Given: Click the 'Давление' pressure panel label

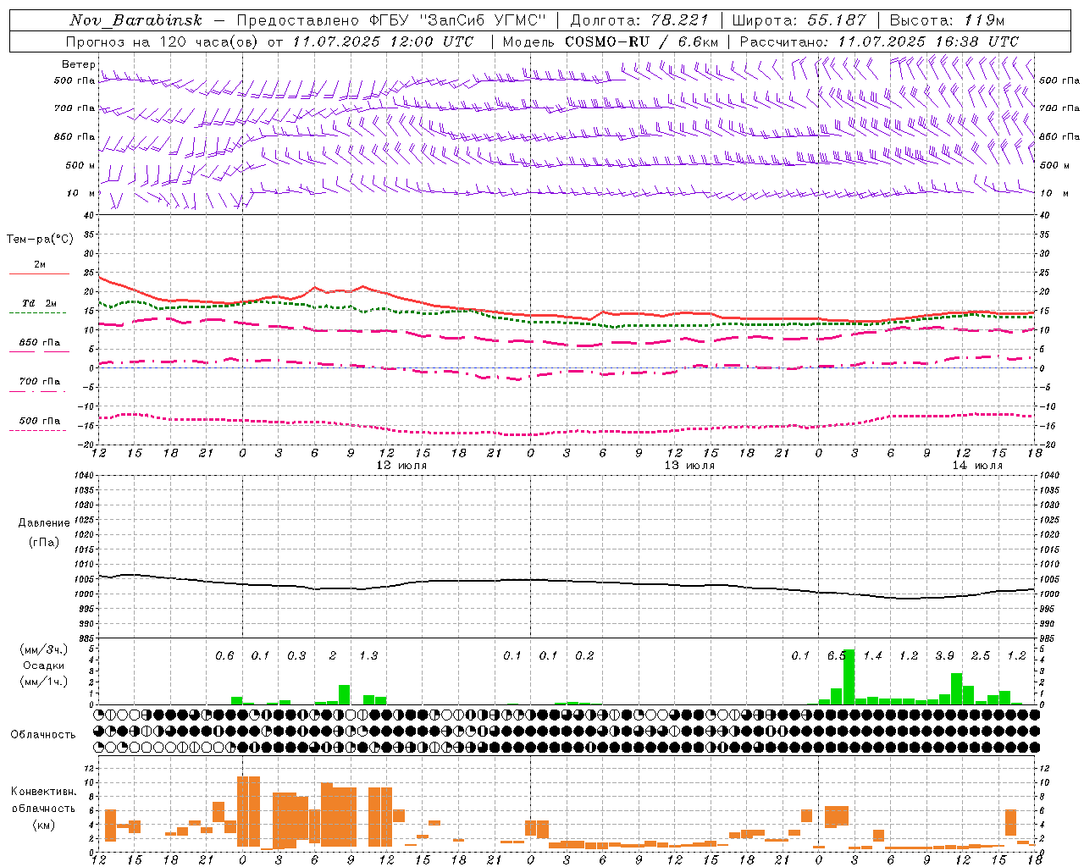Looking at the screenshot, I should pos(44,522).
